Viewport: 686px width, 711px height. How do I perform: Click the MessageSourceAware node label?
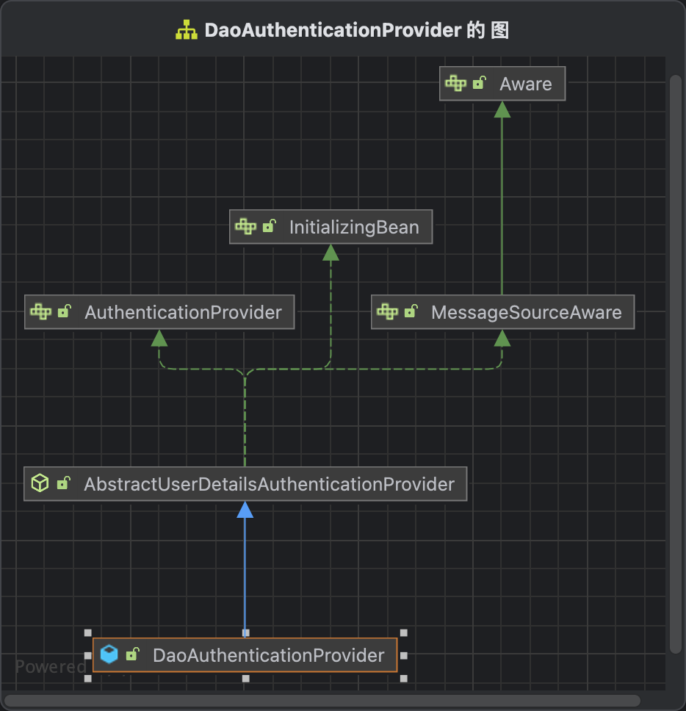tap(527, 311)
